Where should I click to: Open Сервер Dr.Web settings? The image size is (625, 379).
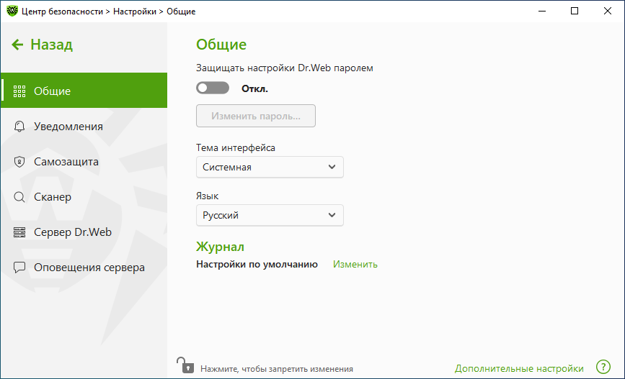click(84, 232)
